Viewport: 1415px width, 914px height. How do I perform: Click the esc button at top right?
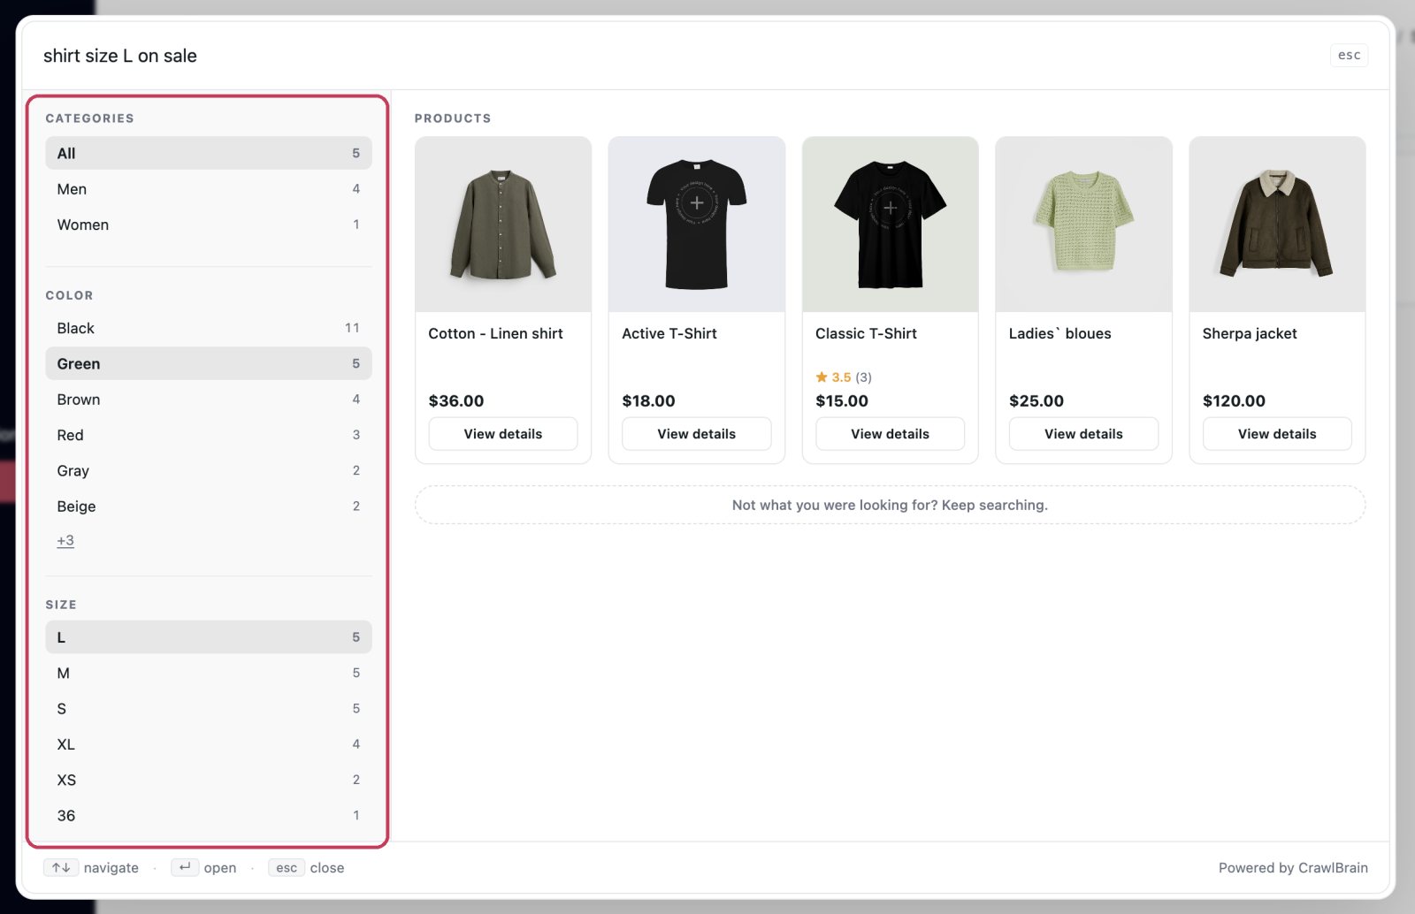coord(1349,55)
